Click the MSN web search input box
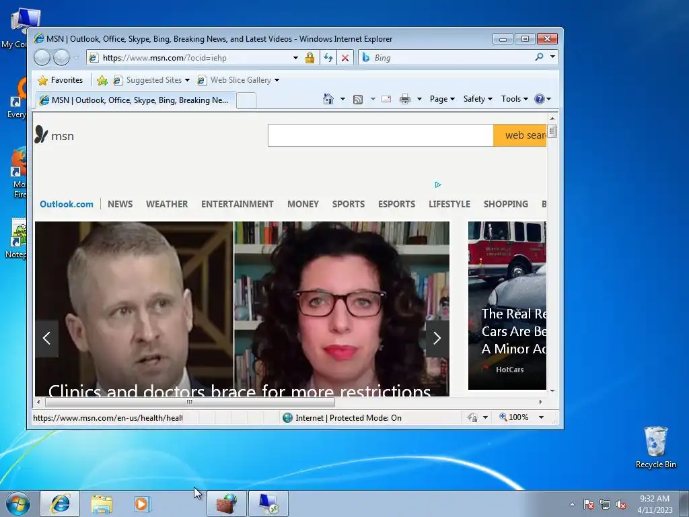Viewport: 689px width, 517px height. coord(381,135)
